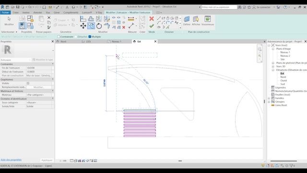307x173 pixels.
Task: Expand the Groupes tree node
Action: (x=269, y=101)
